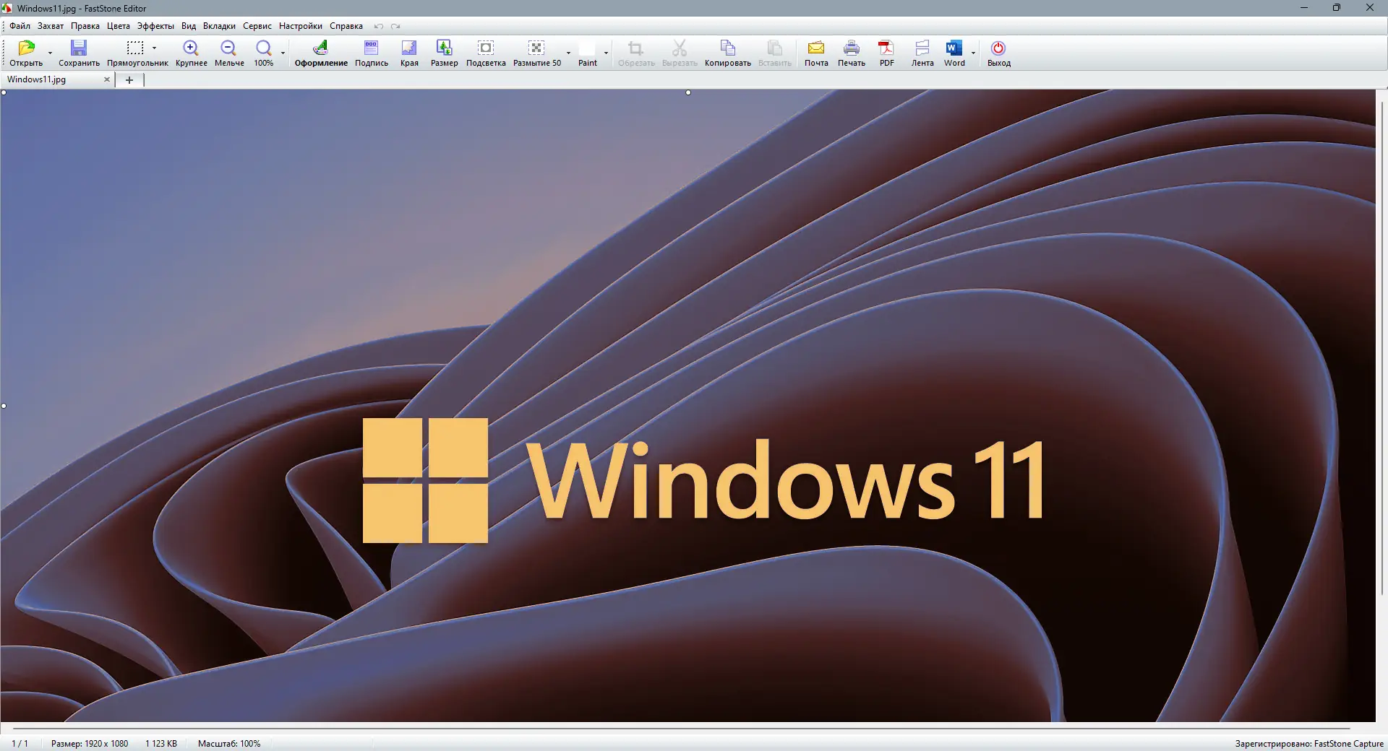Open the Захват menu
This screenshot has width=1388, height=751.
pos(51,26)
